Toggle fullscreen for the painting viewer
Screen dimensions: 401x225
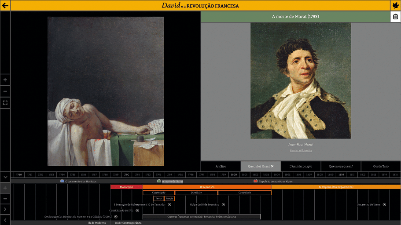5,103
